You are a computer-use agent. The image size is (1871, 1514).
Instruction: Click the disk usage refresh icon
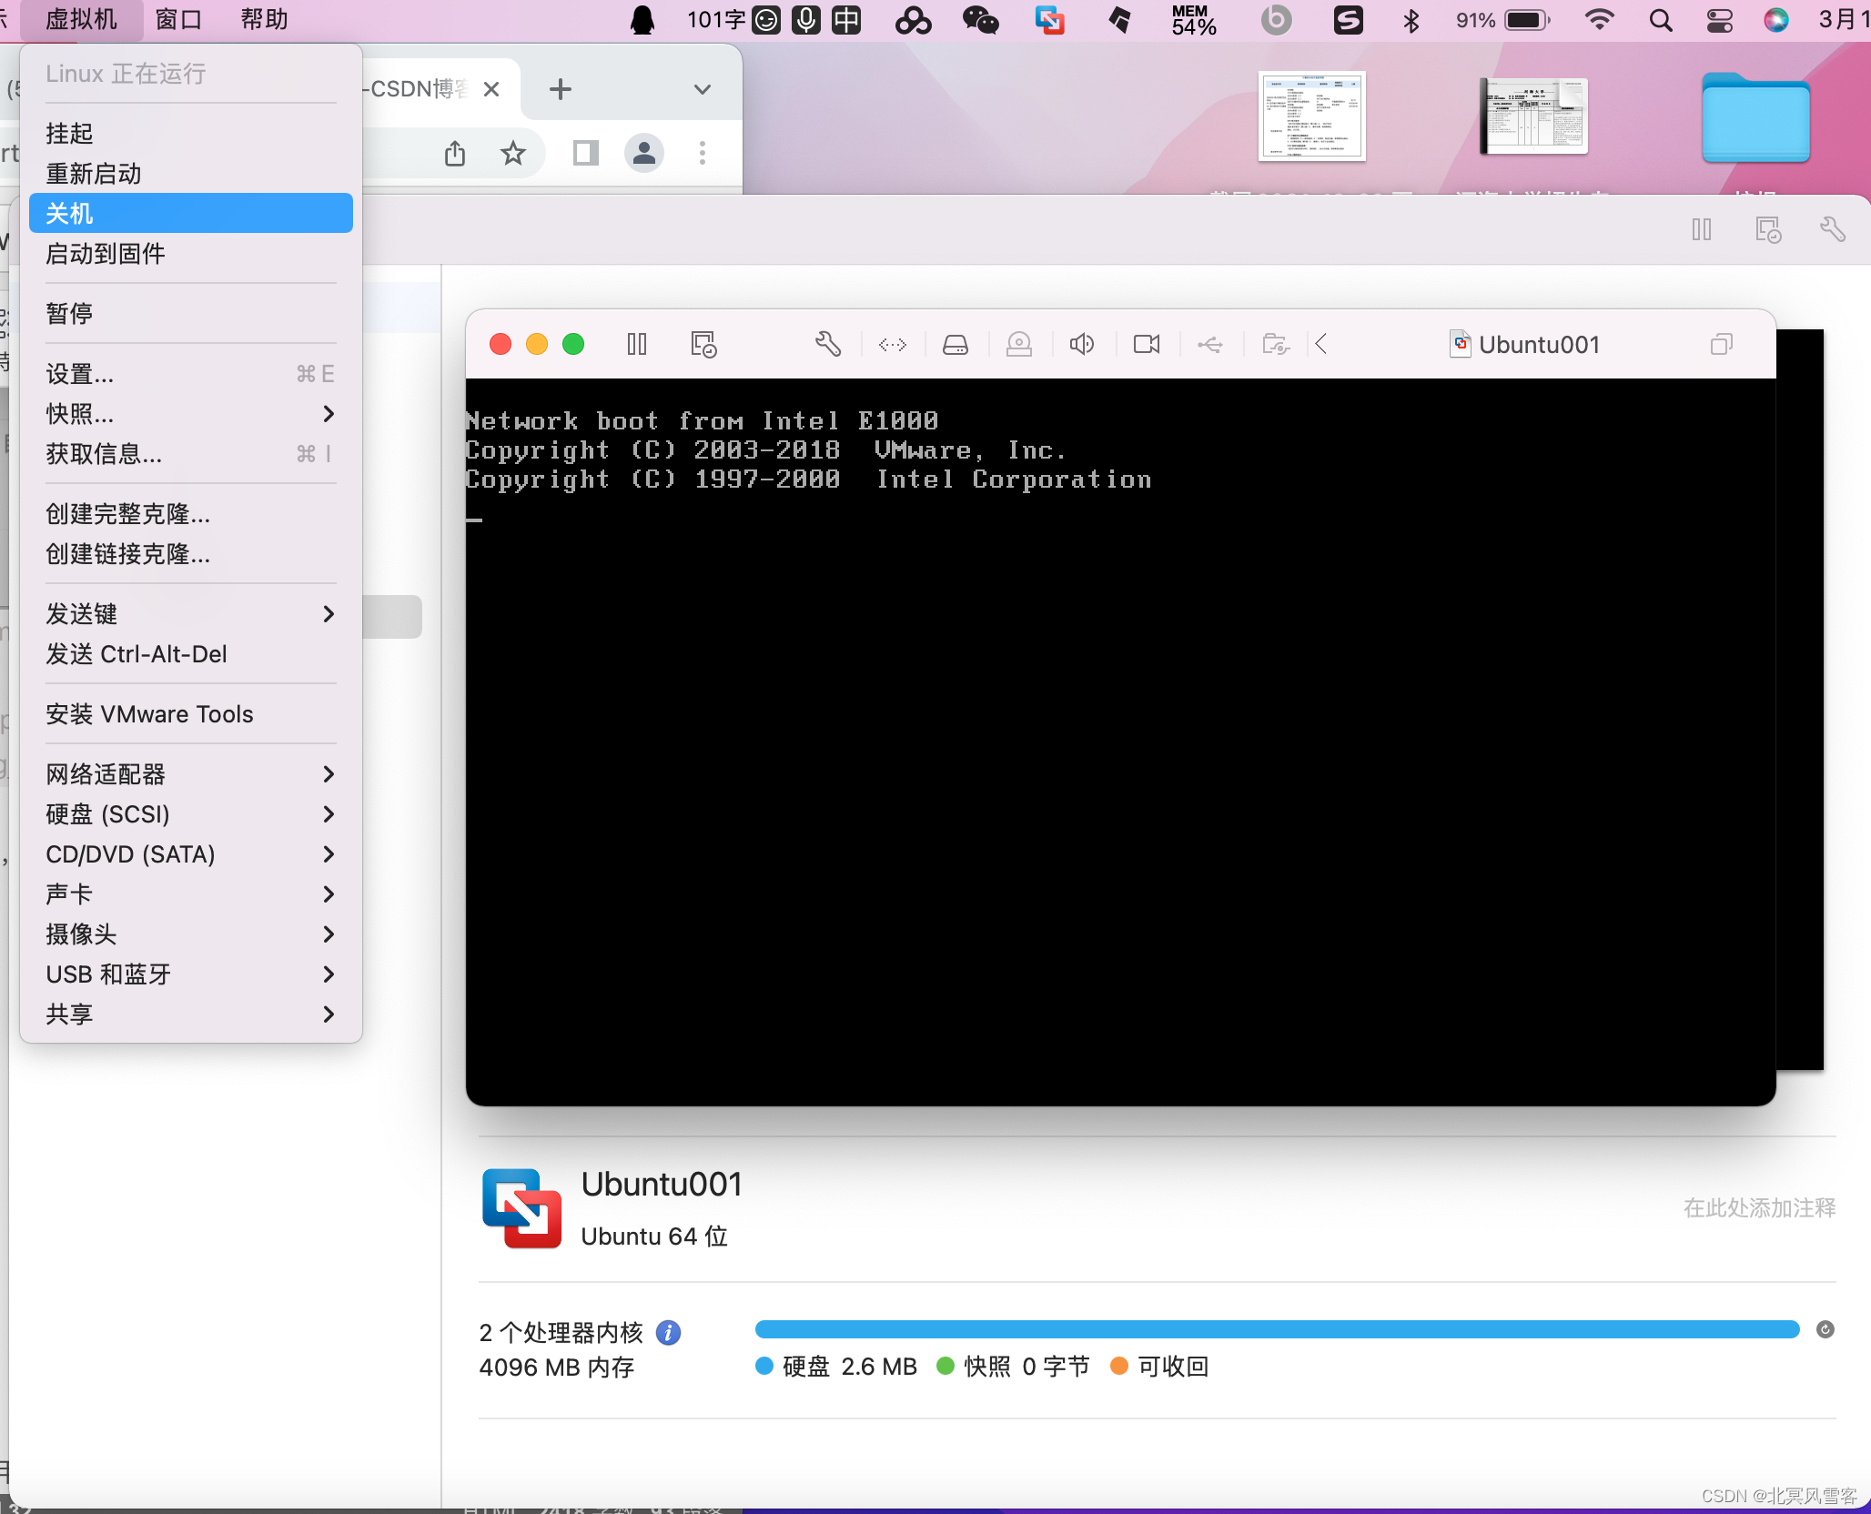pos(1825,1329)
